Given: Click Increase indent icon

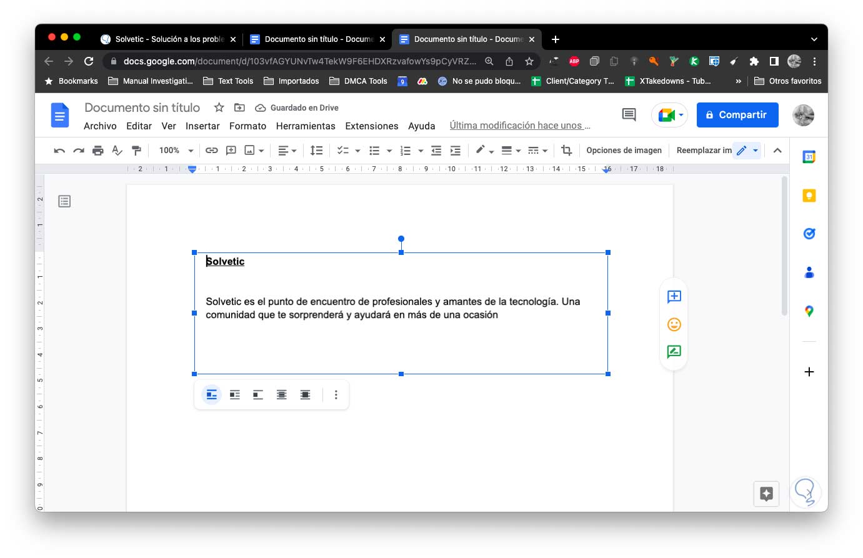Looking at the screenshot, I should click(x=456, y=151).
